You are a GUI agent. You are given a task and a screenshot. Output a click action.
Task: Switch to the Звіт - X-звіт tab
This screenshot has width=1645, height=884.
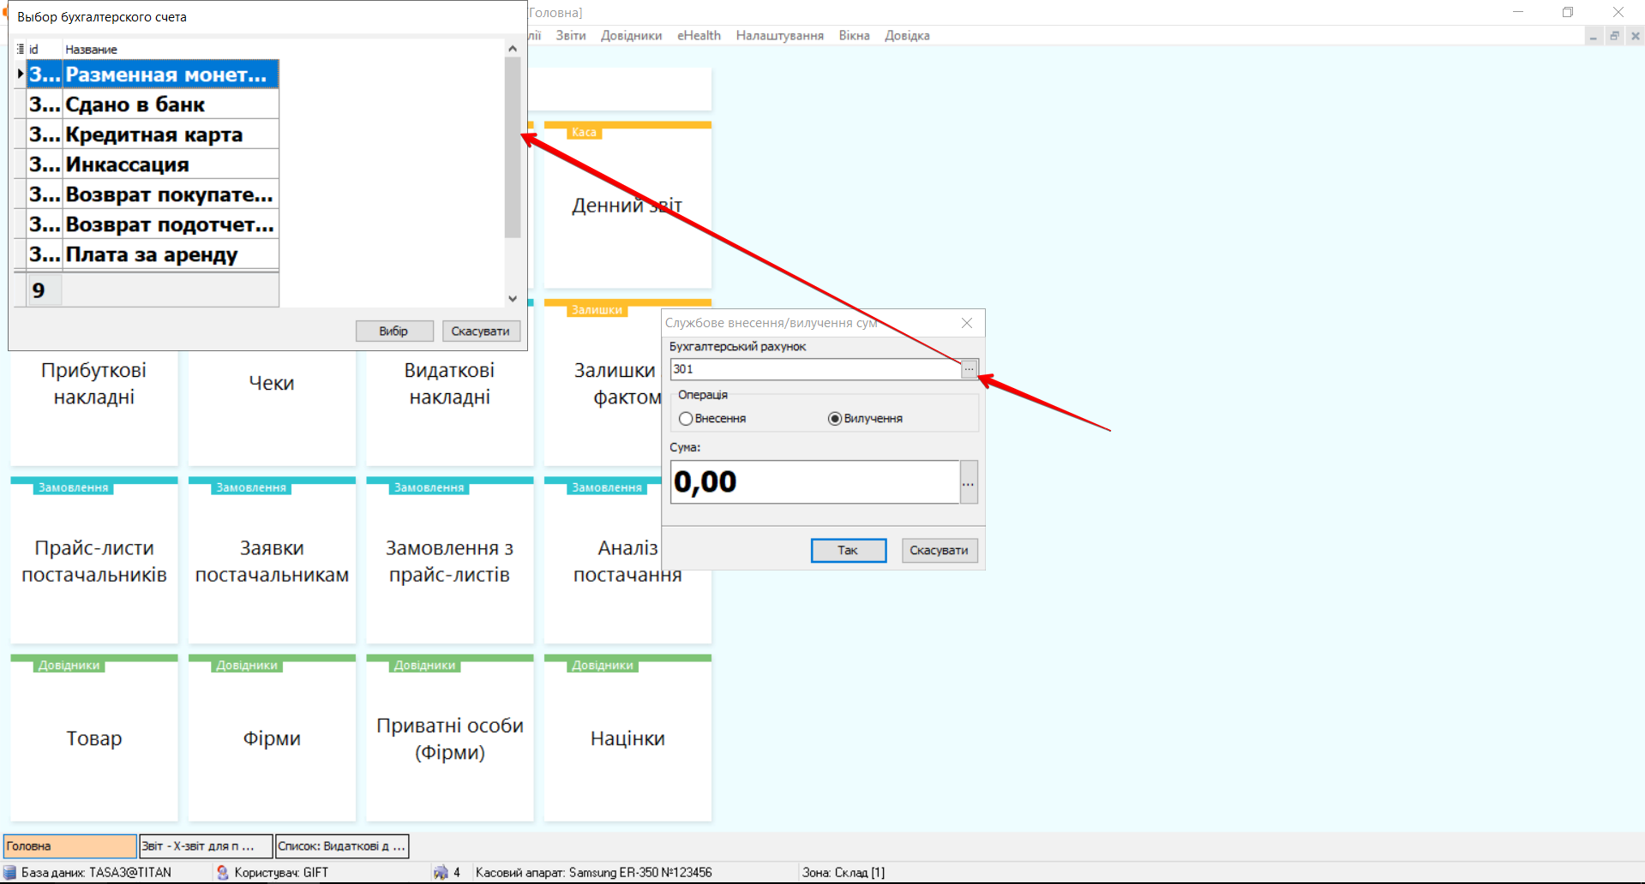(206, 846)
